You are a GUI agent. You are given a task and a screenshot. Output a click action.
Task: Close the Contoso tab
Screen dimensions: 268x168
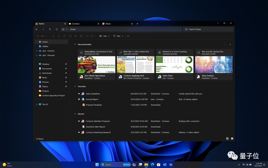[x=98, y=24]
